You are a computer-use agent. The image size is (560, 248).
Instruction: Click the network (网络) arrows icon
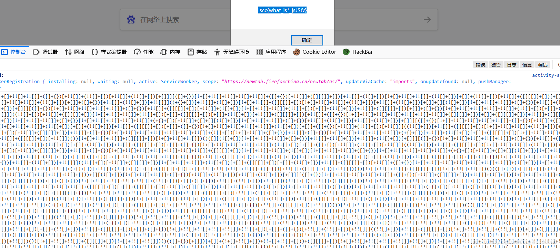point(68,52)
